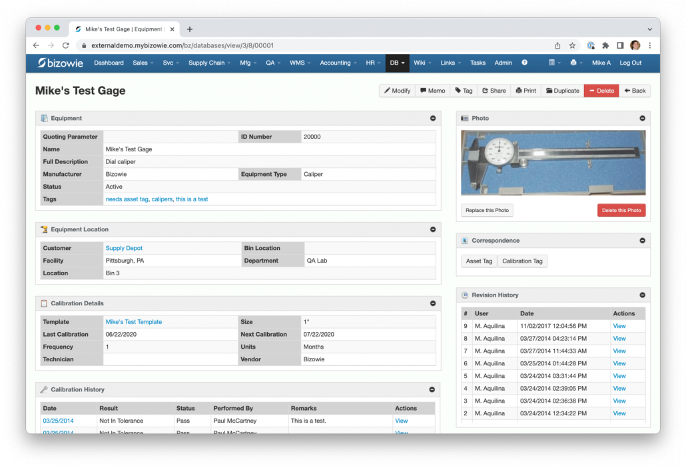Viewport: 686px width, 468px height.
Task: Collapse the Calibration Details panel
Action: [x=432, y=303]
